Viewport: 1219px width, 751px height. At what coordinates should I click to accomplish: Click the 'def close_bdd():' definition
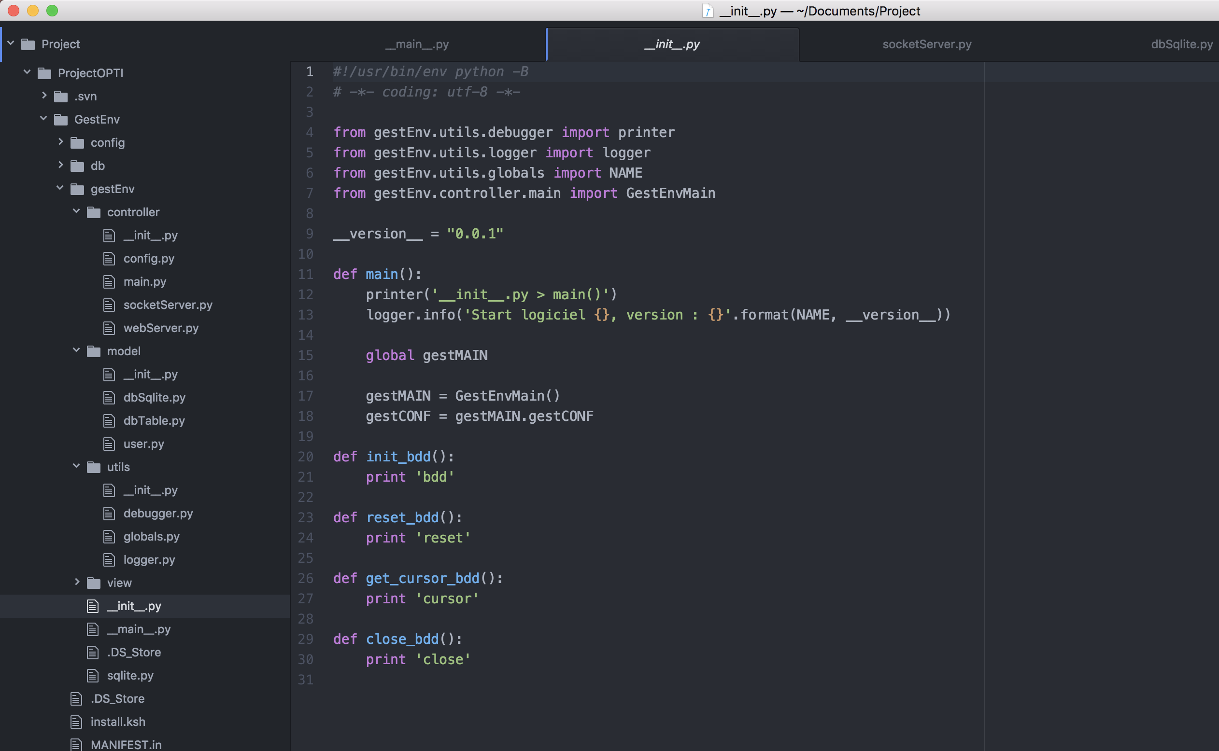397,639
